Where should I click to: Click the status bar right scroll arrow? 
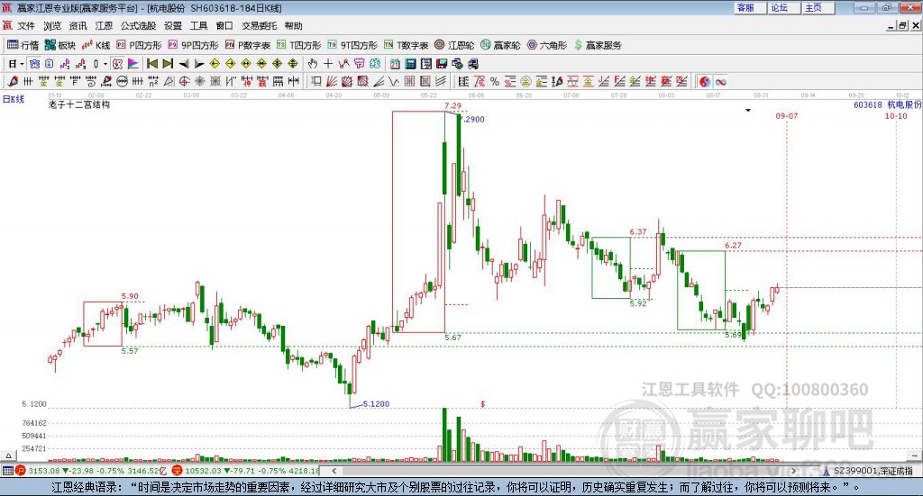(793, 471)
